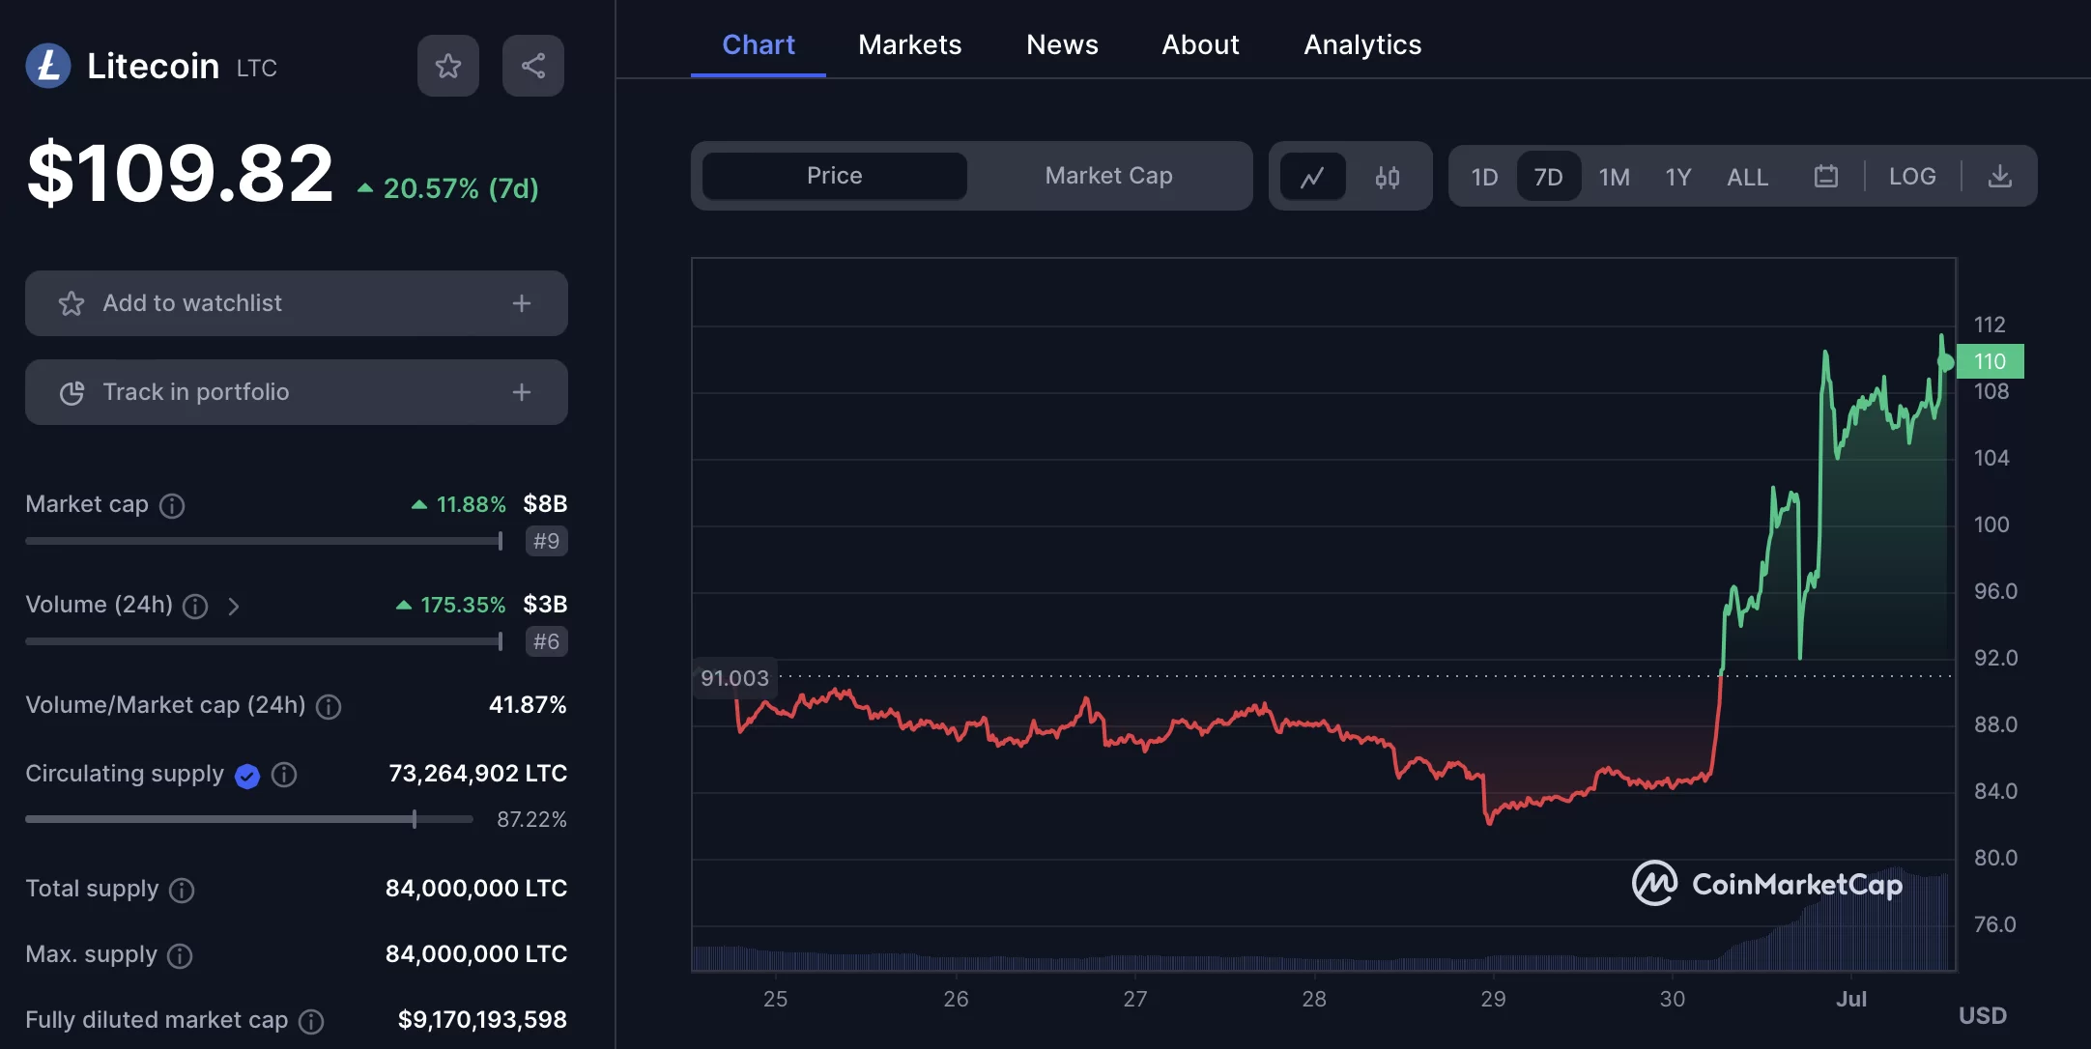Open the calendar date range picker

pos(1825,177)
